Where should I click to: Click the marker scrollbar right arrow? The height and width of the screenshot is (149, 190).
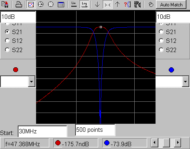[178, 143]
